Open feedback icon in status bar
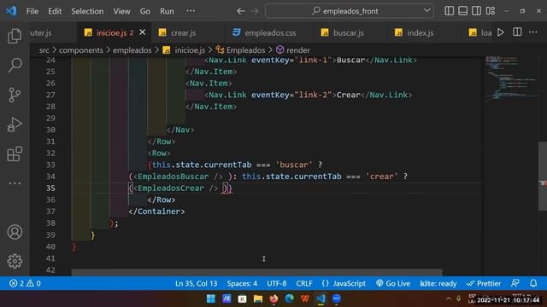This screenshot has height=307, width=547. [x=515, y=283]
